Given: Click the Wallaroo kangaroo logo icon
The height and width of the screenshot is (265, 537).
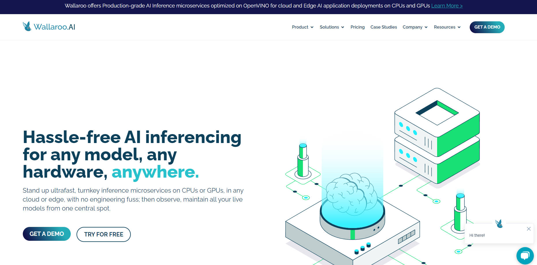Looking at the screenshot, I should [x=27, y=27].
